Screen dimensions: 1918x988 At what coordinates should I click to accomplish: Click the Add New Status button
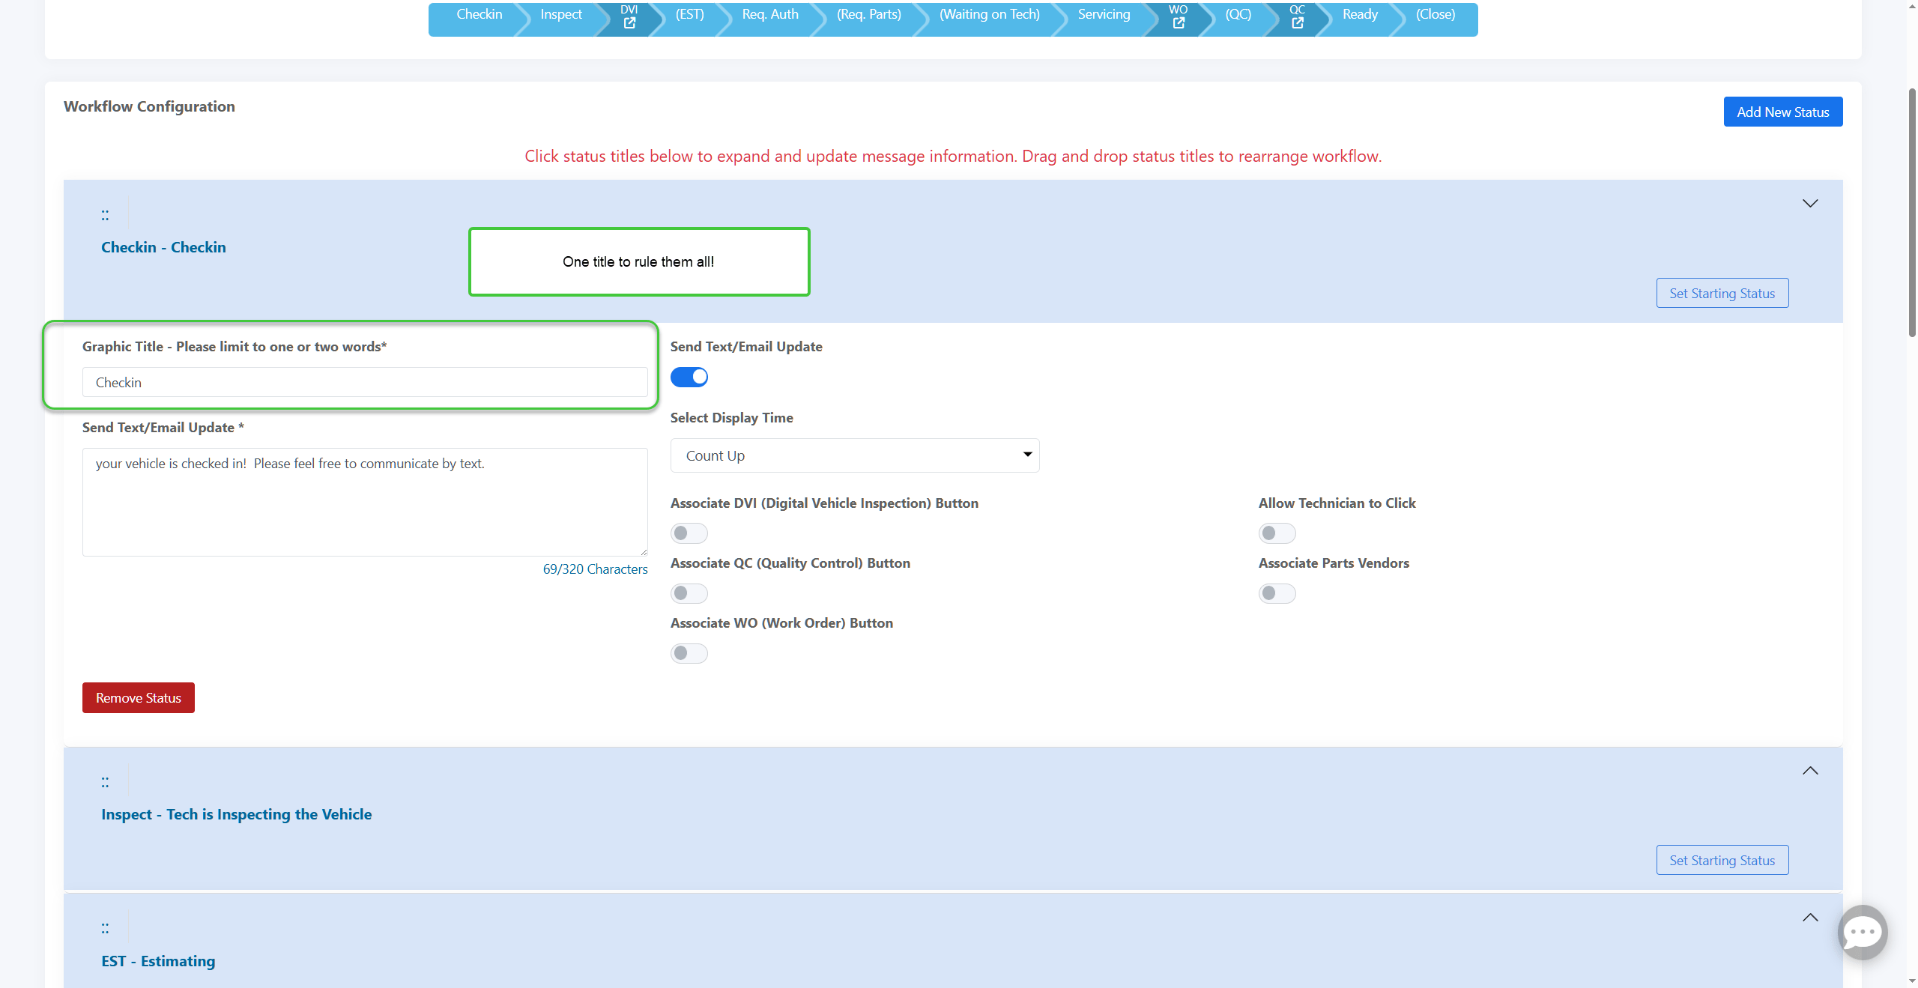[x=1782, y=112]
